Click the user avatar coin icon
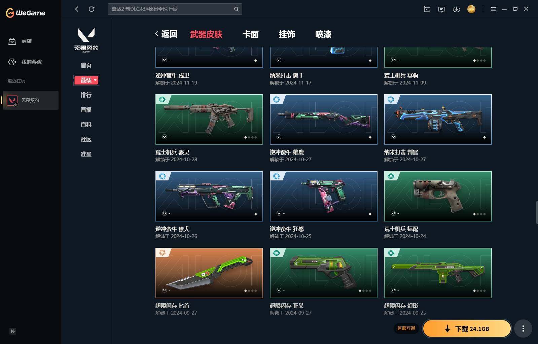Viewport: 538px width, 344px height. coord(471,9)
